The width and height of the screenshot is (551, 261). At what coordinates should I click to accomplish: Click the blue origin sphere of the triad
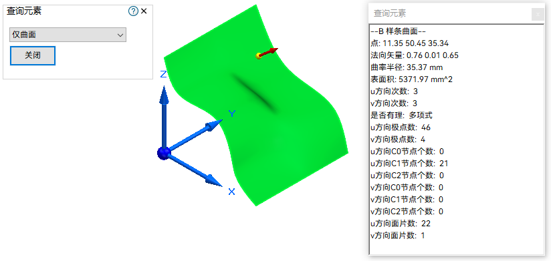pos(164,154)
